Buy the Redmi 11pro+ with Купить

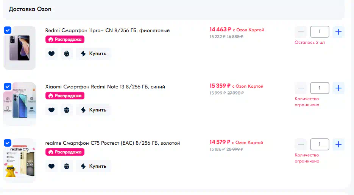[93, 54]
